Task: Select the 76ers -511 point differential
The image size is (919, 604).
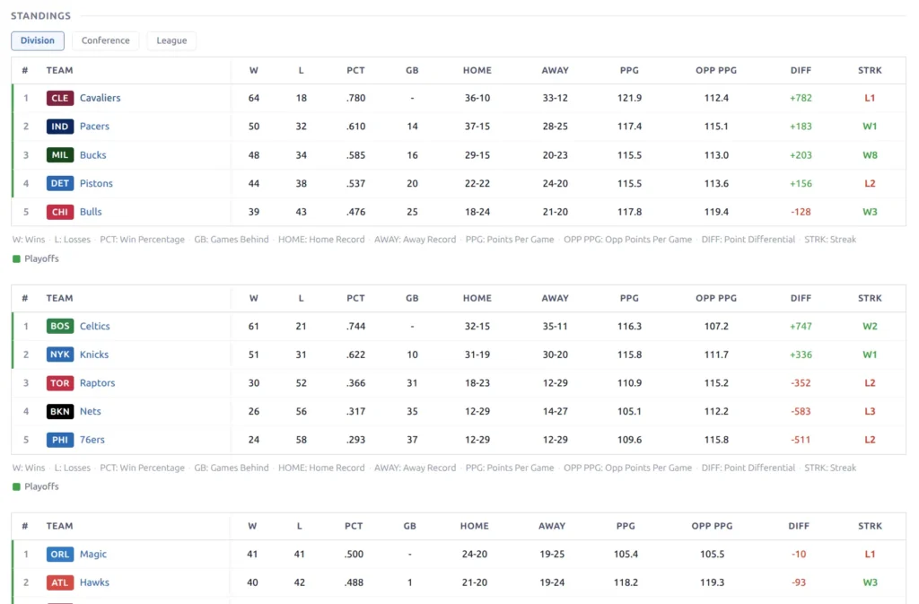Action: pos(801,440)
